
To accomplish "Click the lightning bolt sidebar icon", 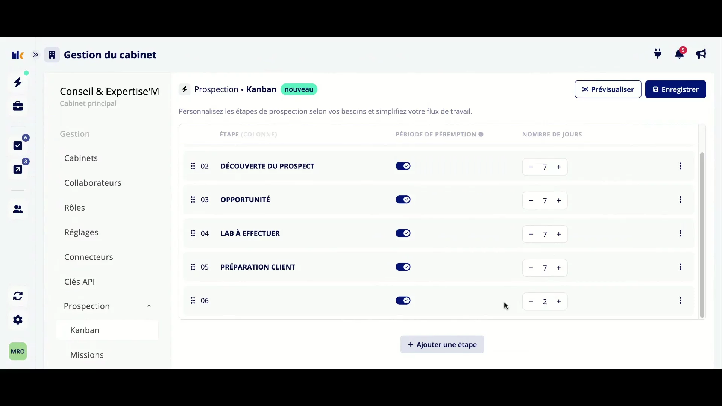I will 18,82.
